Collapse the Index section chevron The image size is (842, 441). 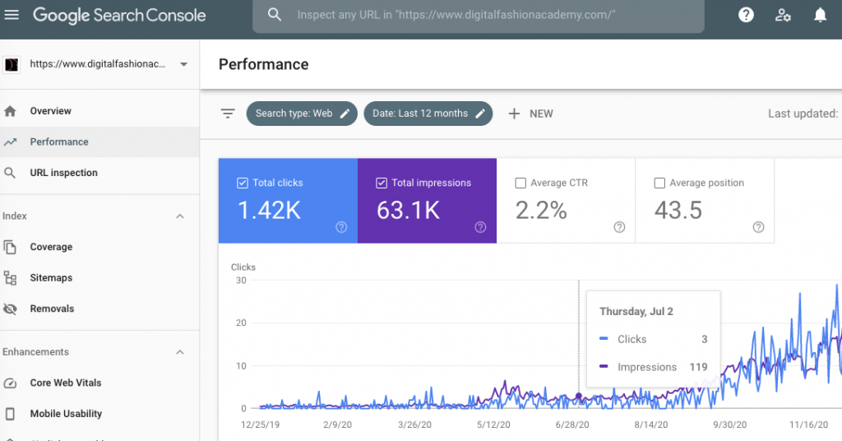(x=180, y=216)
